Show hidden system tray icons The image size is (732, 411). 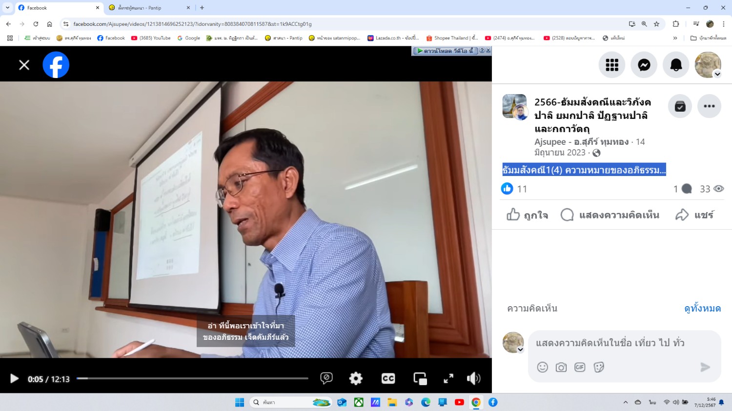point(625,402)
